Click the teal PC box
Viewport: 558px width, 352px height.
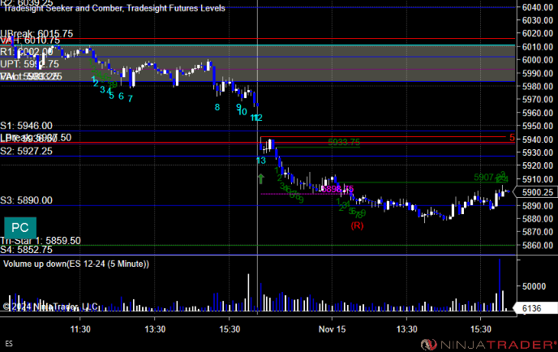[x=20, y=227]
